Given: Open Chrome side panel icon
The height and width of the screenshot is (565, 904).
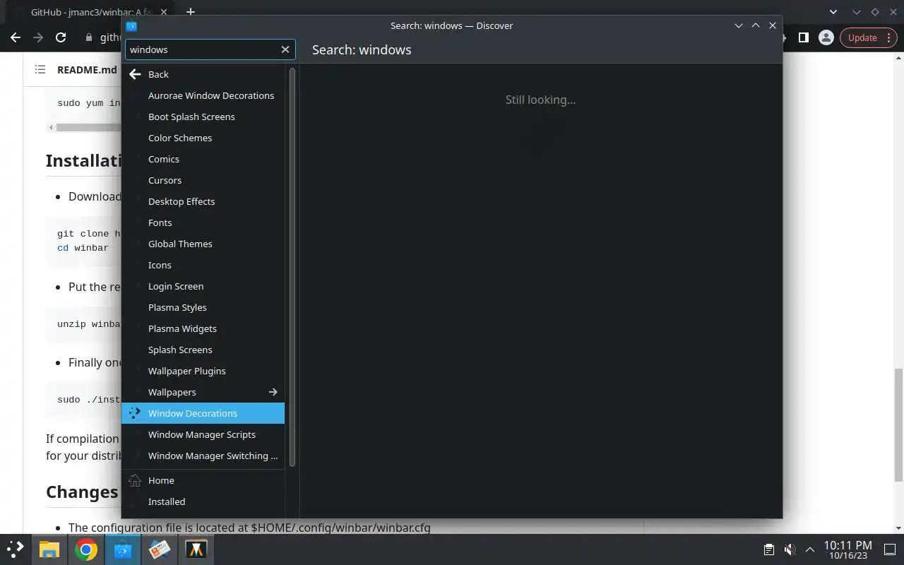Looking at the screenshot, I should 803,37.
